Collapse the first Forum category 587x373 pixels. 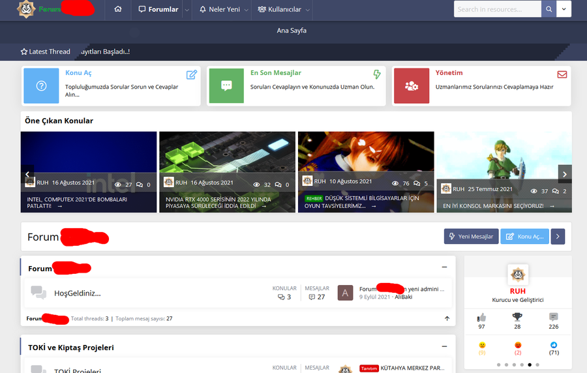pyautogui.click(x=444, y=267)
